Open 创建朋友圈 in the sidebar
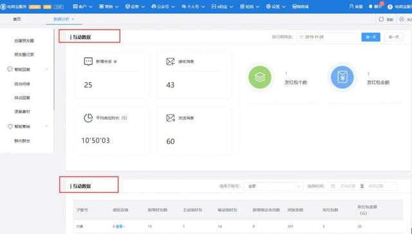The height and width of the screenshot is (234, 412). click(x=24, y=40)
